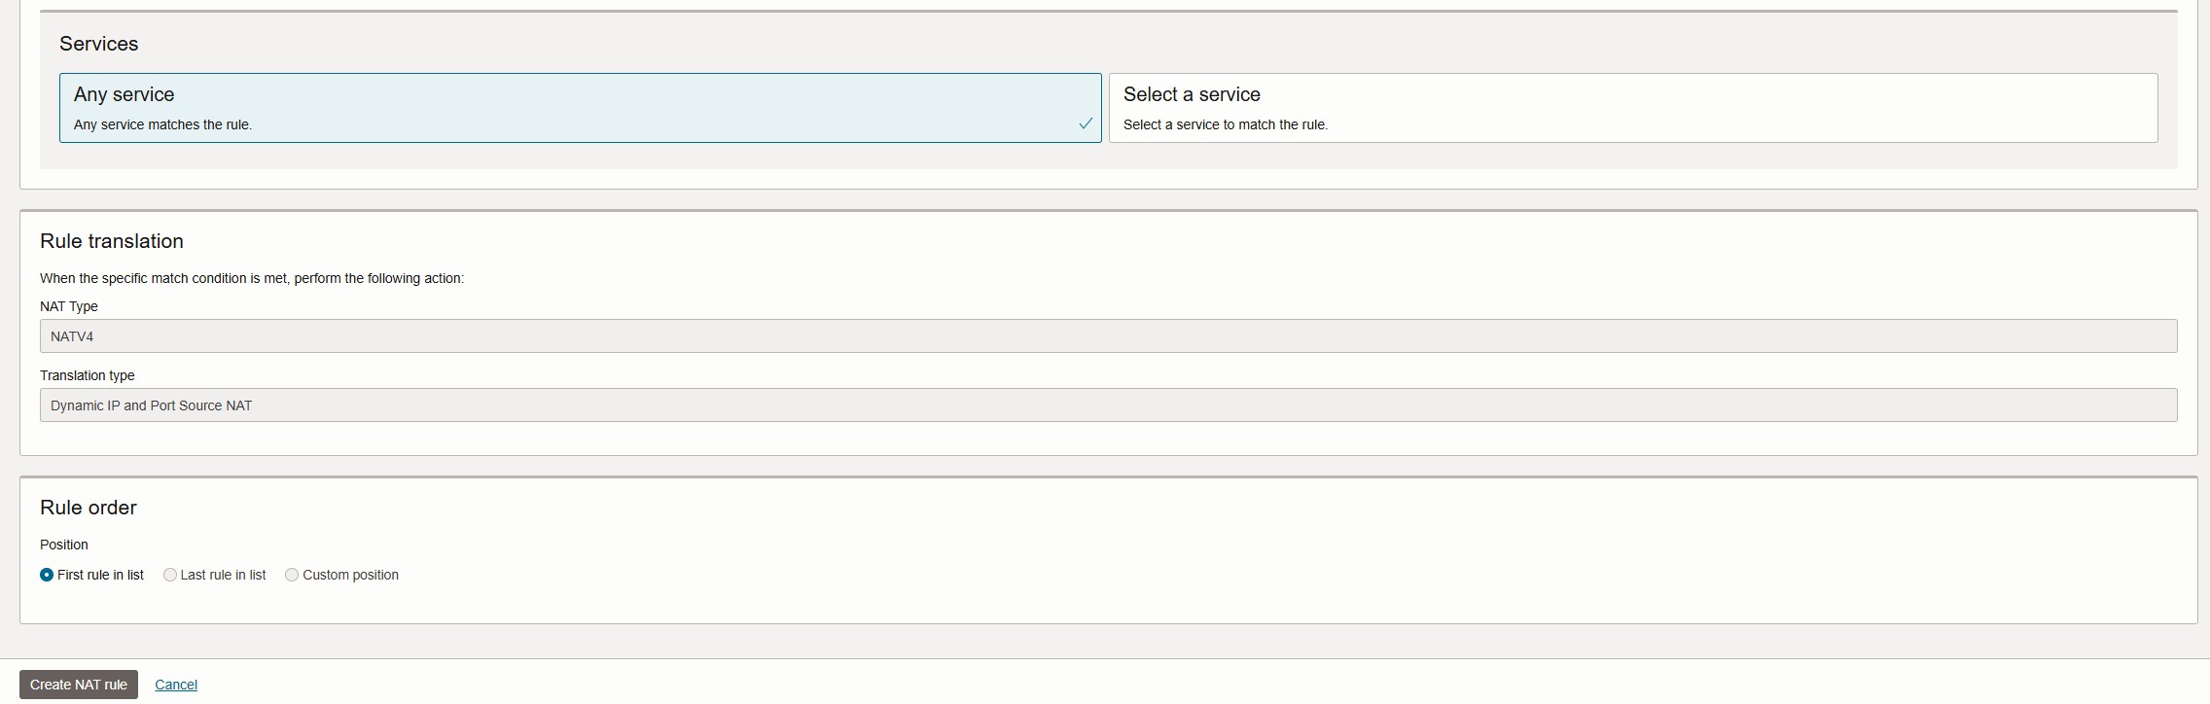The image size is (2210, 704).
Task: Click the Translation type label
Action: tap(88, 375)
